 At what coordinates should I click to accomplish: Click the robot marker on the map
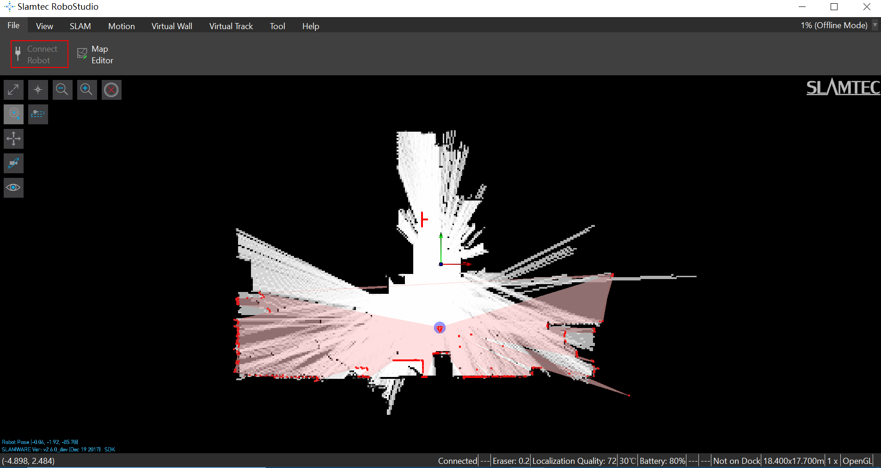tap(440, 328)
